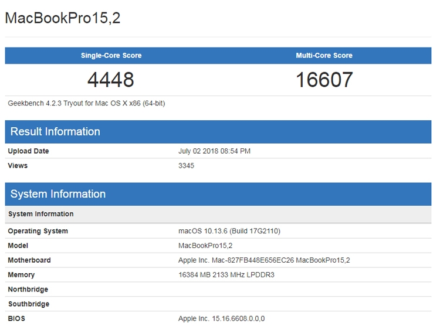Click the blue System Information section header
440x333 pixels.
[x=218, y=194]
